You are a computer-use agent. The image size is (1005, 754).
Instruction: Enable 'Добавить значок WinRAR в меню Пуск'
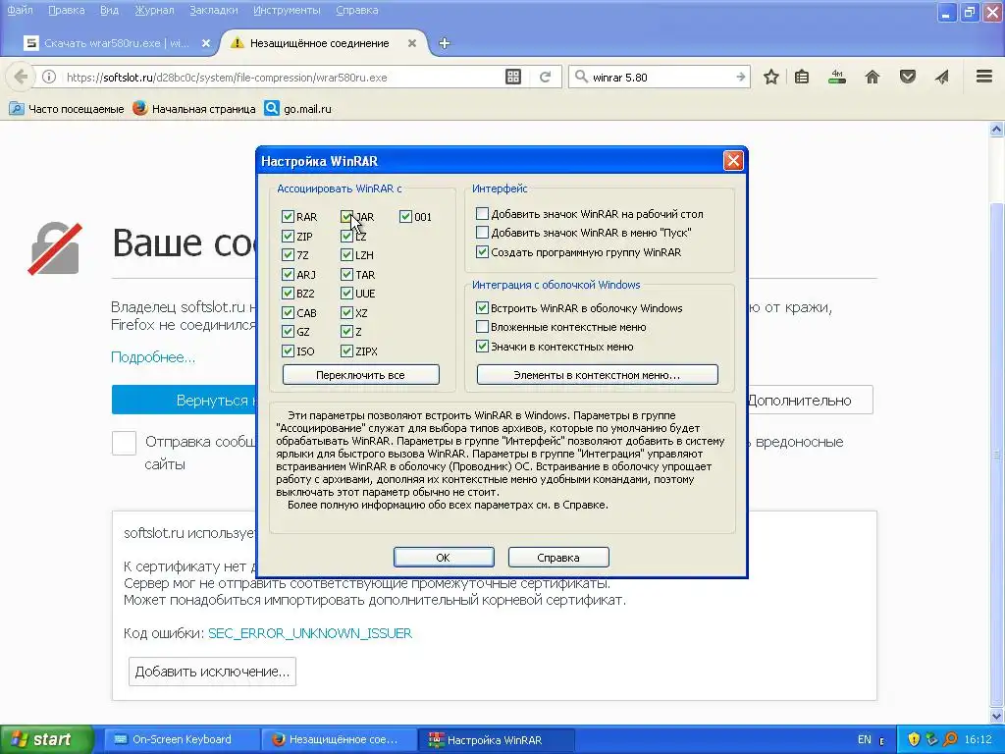click(x=482, y=232)
